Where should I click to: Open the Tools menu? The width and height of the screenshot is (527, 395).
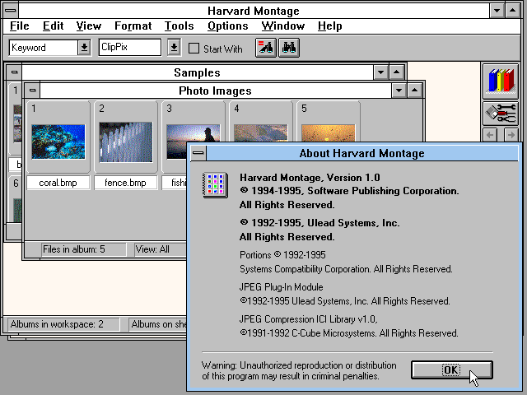coord(179,26)
